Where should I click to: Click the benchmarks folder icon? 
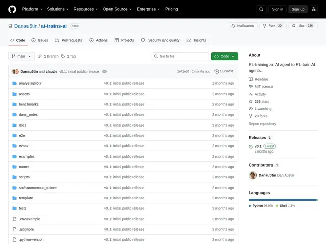coord(14,104)
